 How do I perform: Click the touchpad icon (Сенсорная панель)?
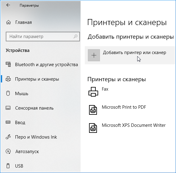click(8, 108)
